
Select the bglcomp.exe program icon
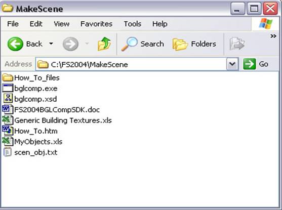[8, 88]
